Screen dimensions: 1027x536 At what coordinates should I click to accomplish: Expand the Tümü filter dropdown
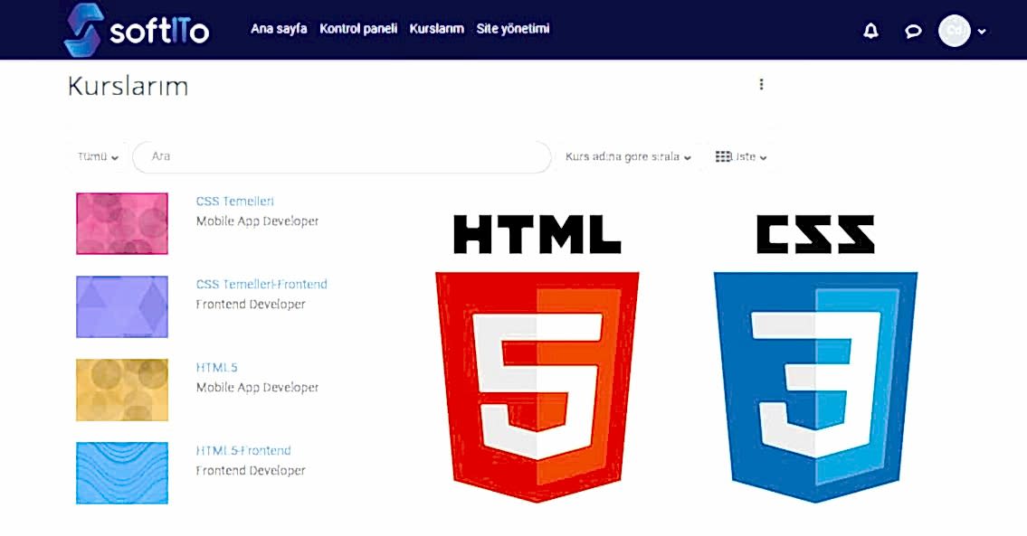pyautogui.click(x=94, y=155)
